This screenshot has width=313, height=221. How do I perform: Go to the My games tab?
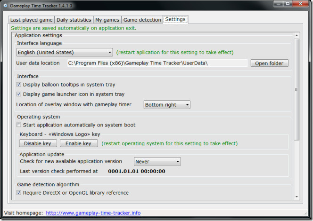pos(107,20)
